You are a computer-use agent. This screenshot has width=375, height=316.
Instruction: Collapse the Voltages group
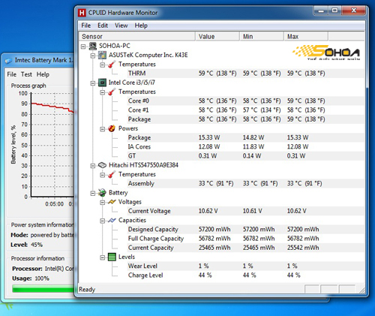103,203
